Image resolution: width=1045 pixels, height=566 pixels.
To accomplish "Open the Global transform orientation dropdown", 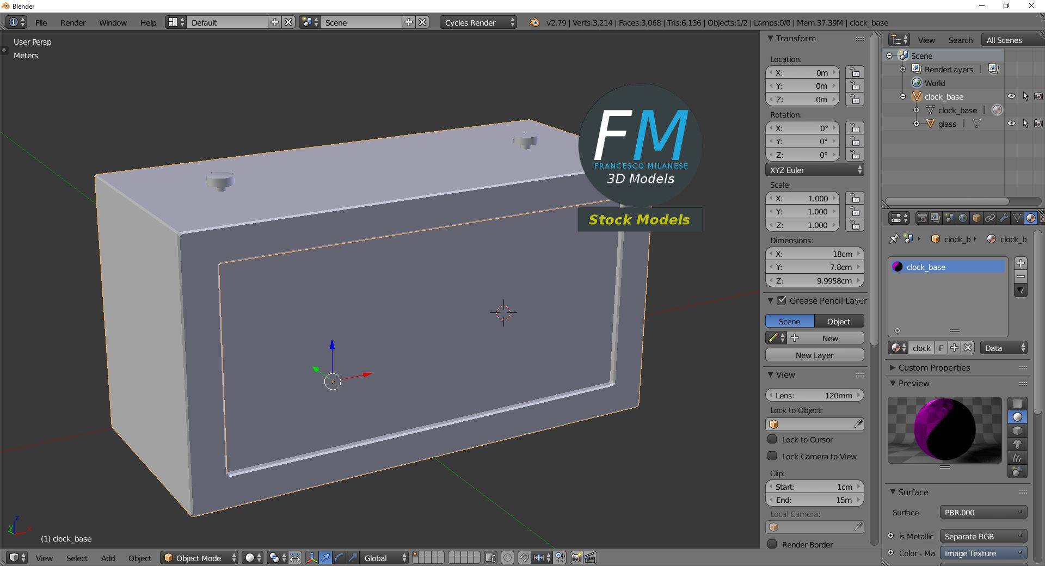I will (384, 558).
